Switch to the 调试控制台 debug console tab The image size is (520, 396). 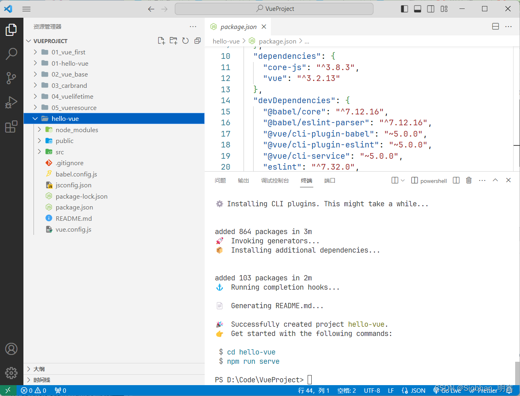click(x=275, y=180)
